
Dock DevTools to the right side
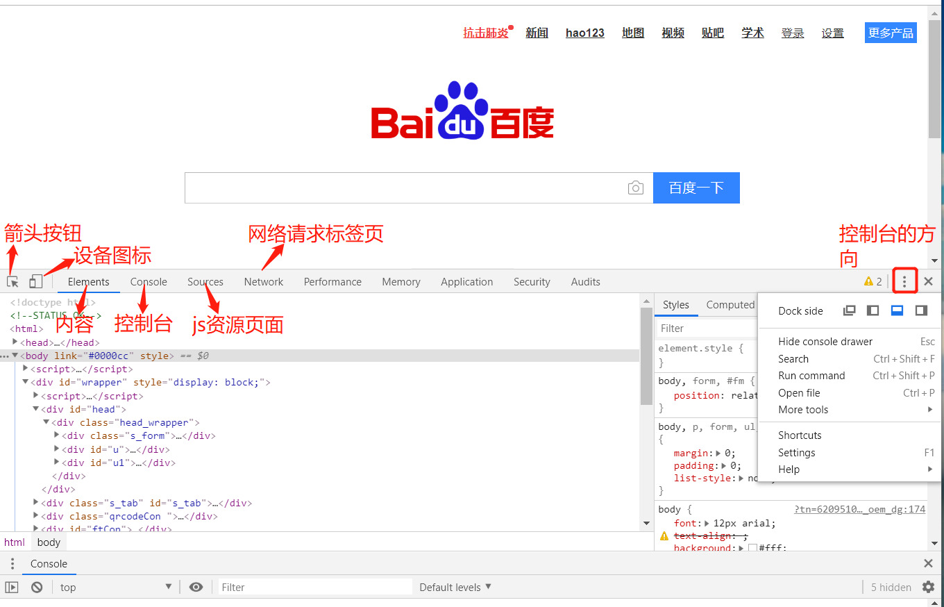pos(921,310)
